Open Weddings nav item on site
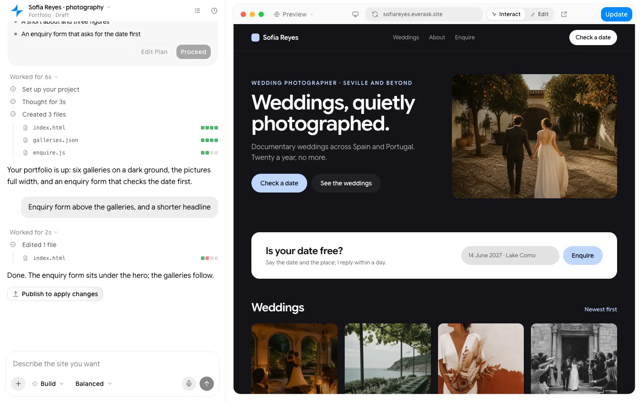643x402 pixels. point(406,38)
